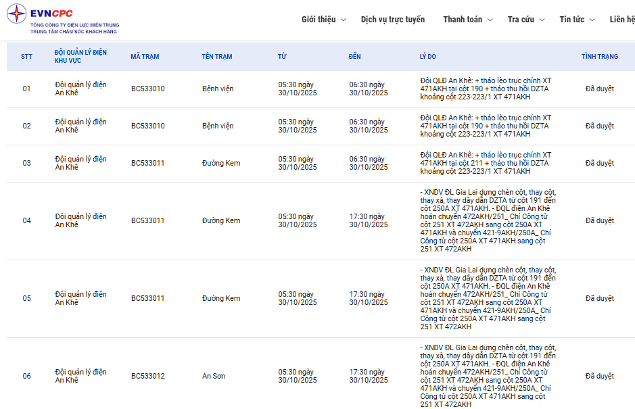Expand the Giới thiệu dropdown chevron
The image size is (635, 409).
point(344,20)
